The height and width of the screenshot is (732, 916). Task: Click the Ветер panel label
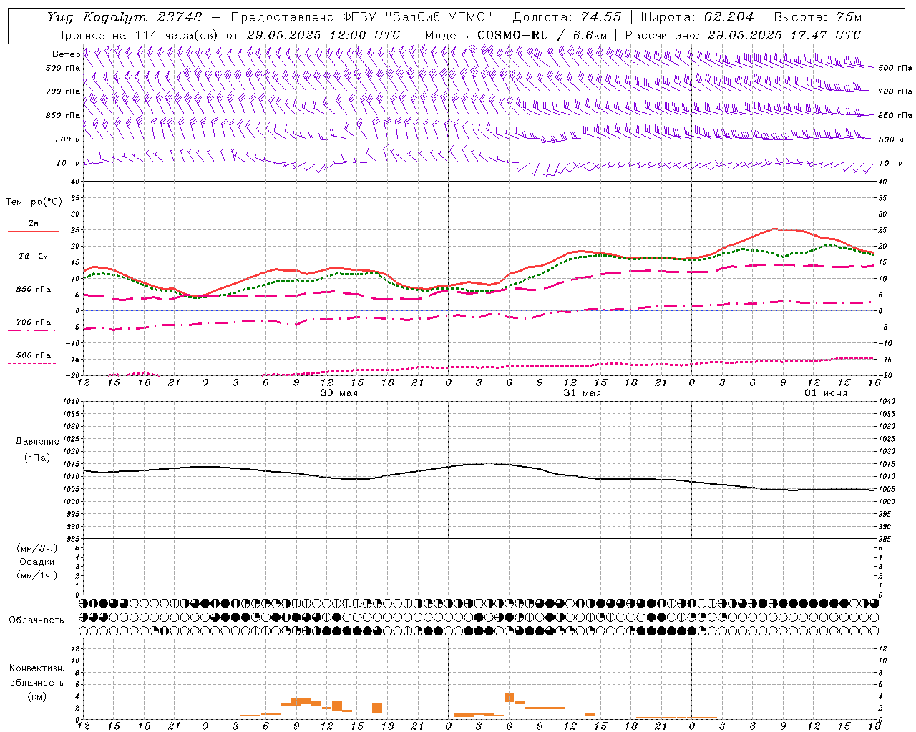pyautogui.click(x=66, y=54)
